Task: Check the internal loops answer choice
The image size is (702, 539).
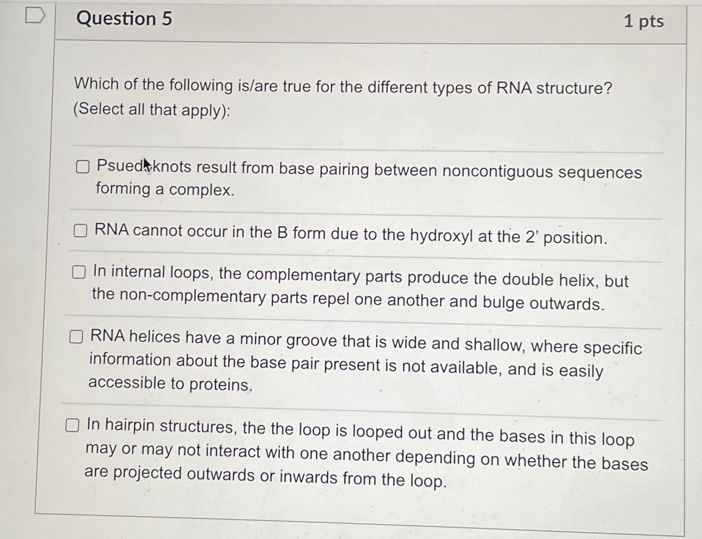Action: [79, 273]
